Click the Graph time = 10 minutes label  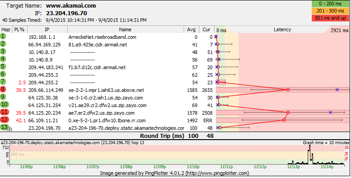(326, 143)
